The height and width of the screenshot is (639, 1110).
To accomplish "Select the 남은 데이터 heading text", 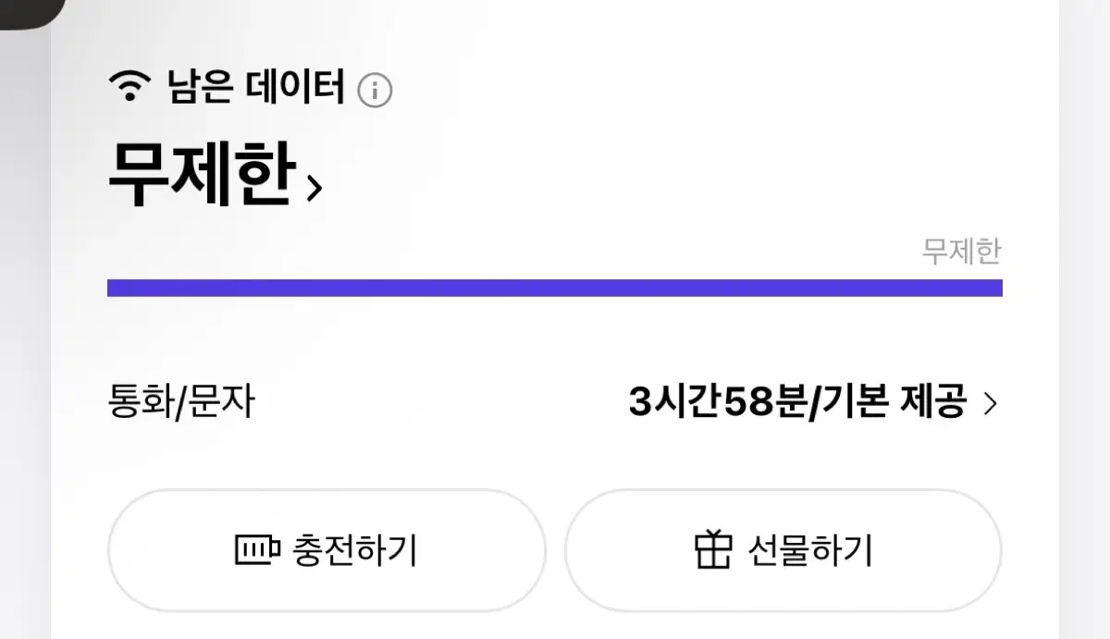I will point(255,89).
